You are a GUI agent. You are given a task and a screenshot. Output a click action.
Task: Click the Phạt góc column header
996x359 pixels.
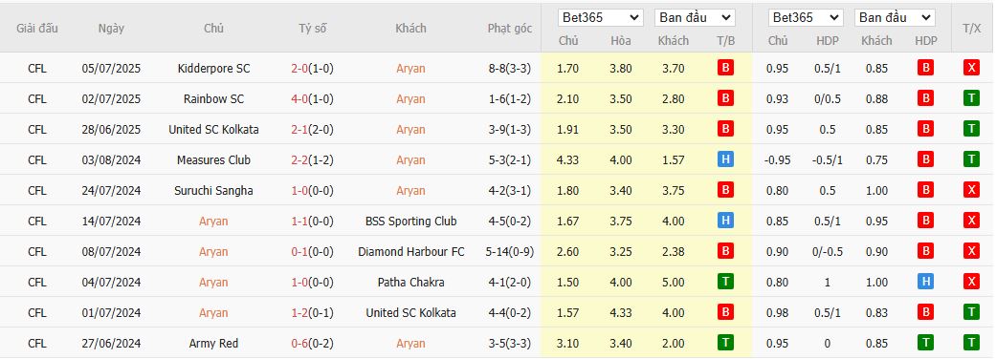click(509, 29)
